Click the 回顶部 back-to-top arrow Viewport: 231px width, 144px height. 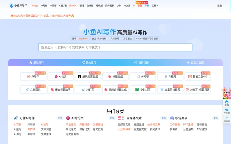227,119
